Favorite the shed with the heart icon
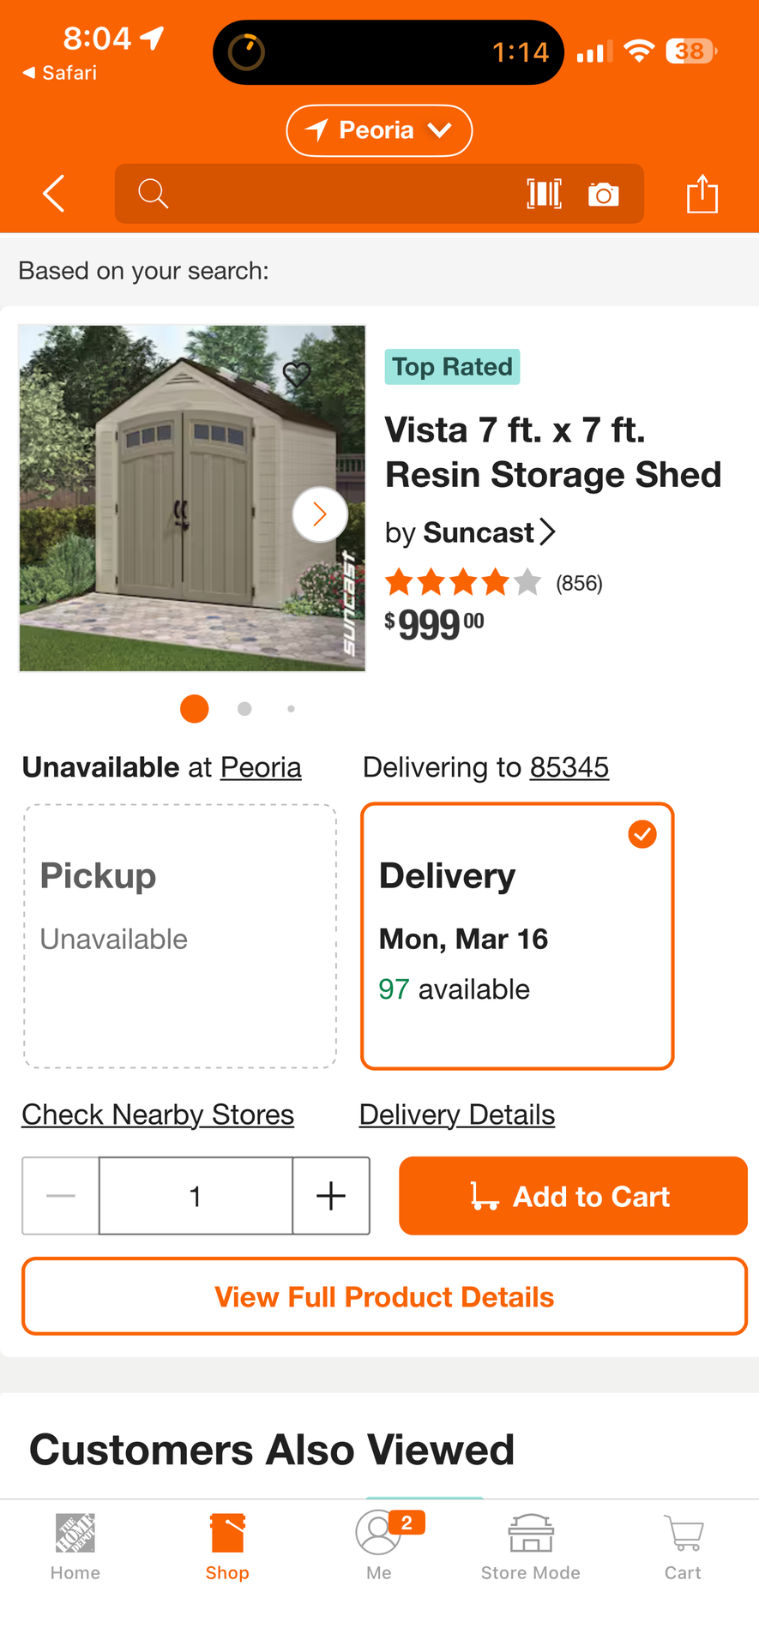759x1646 pixels. 297,374
